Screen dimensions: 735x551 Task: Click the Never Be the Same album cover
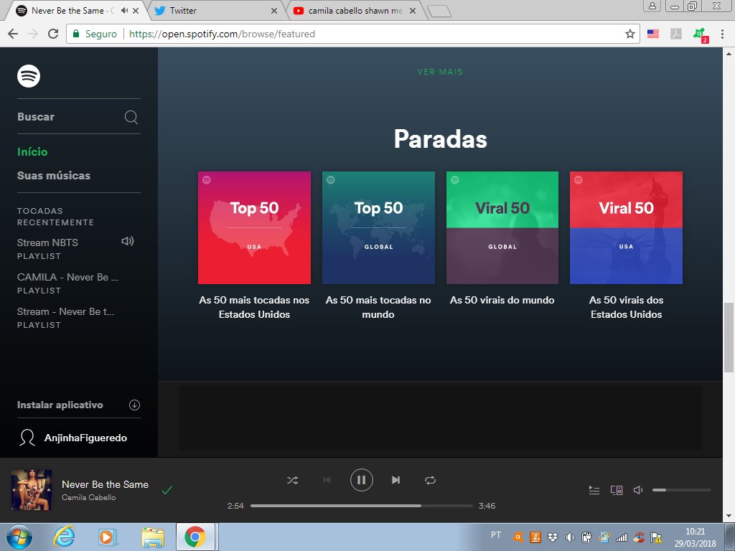(x=32, y=490)
